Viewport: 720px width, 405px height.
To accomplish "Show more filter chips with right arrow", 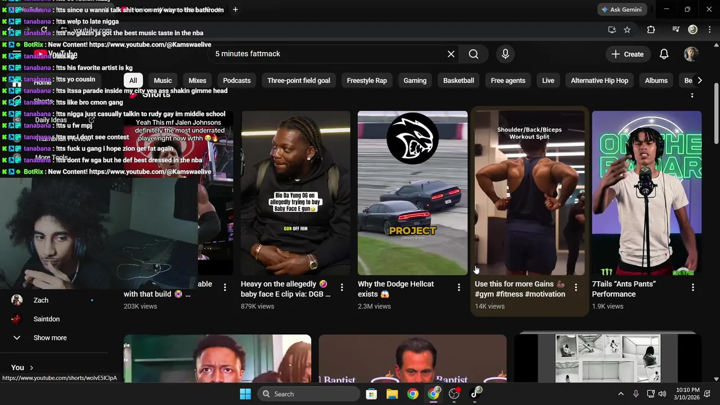I will click(699, 80).
